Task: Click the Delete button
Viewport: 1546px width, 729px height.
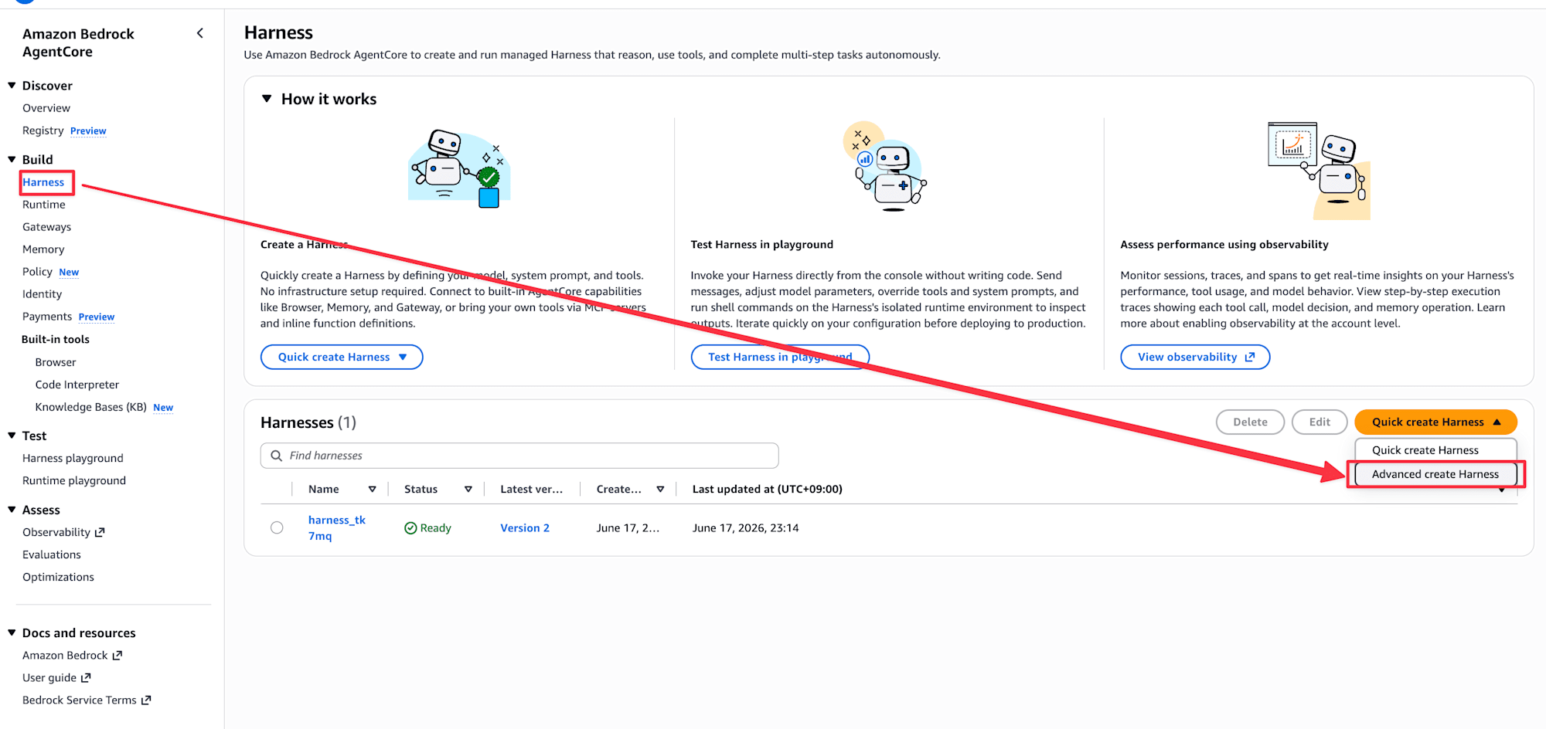Action: click(x=1250, y=422)
